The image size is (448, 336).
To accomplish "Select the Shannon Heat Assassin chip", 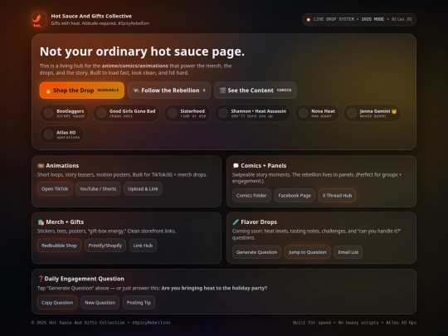I will point(252,113).
